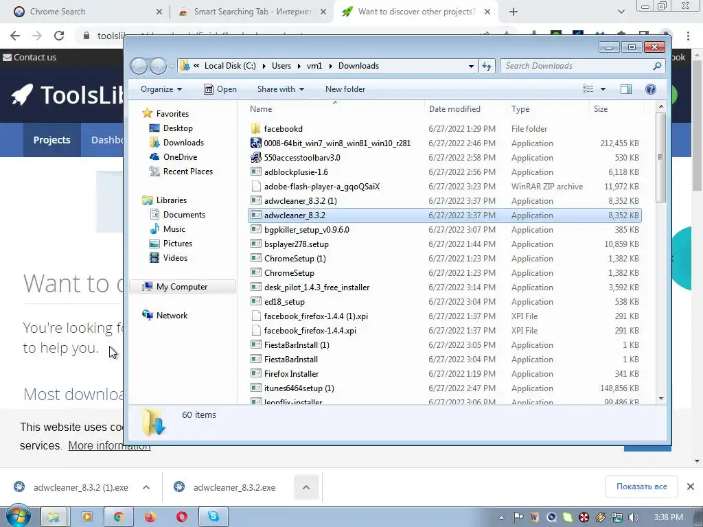
Task: Expand adwcleaner_8.3.2.exe download options chevron
Action: (306, 487)
